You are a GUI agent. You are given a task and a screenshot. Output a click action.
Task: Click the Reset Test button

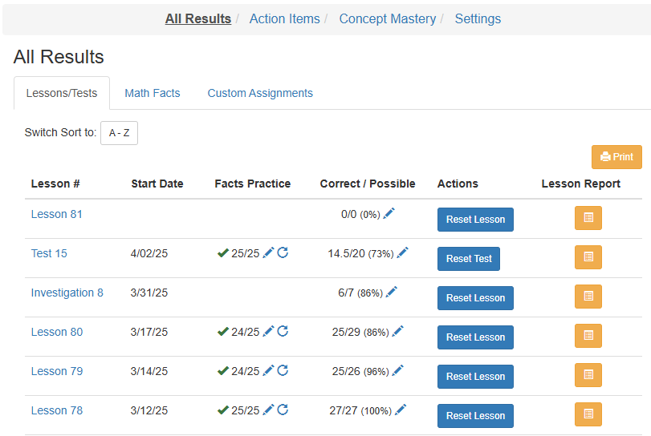pos(468,259)
